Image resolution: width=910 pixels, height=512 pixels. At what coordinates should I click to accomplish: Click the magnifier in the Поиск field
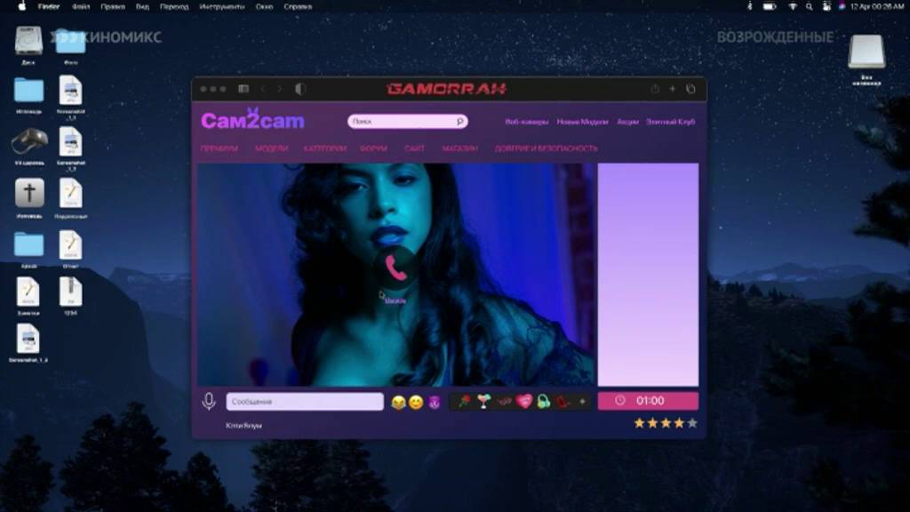459,121
